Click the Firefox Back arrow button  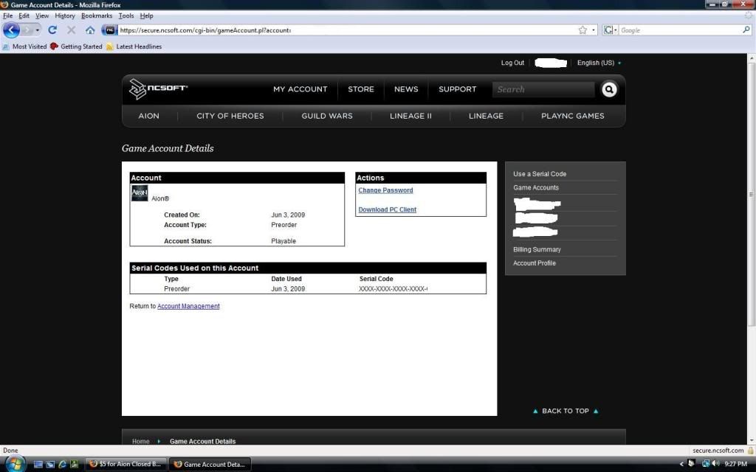coord(12,30)
